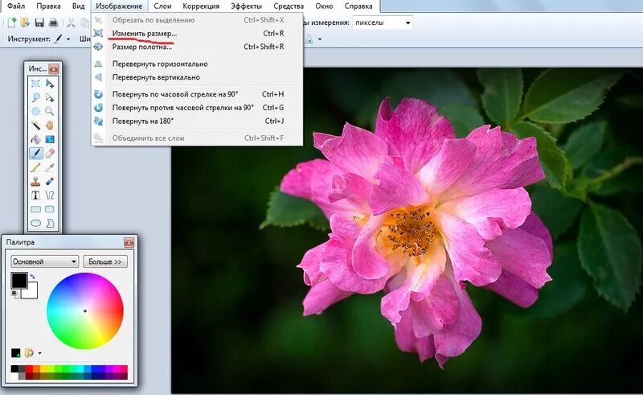This screenshot has height=395, width=643.
Task: Click the palette management folder icon
Action: coord(29,352)
